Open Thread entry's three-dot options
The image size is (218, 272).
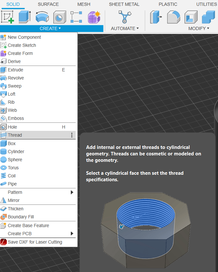[x=72, y=135]
